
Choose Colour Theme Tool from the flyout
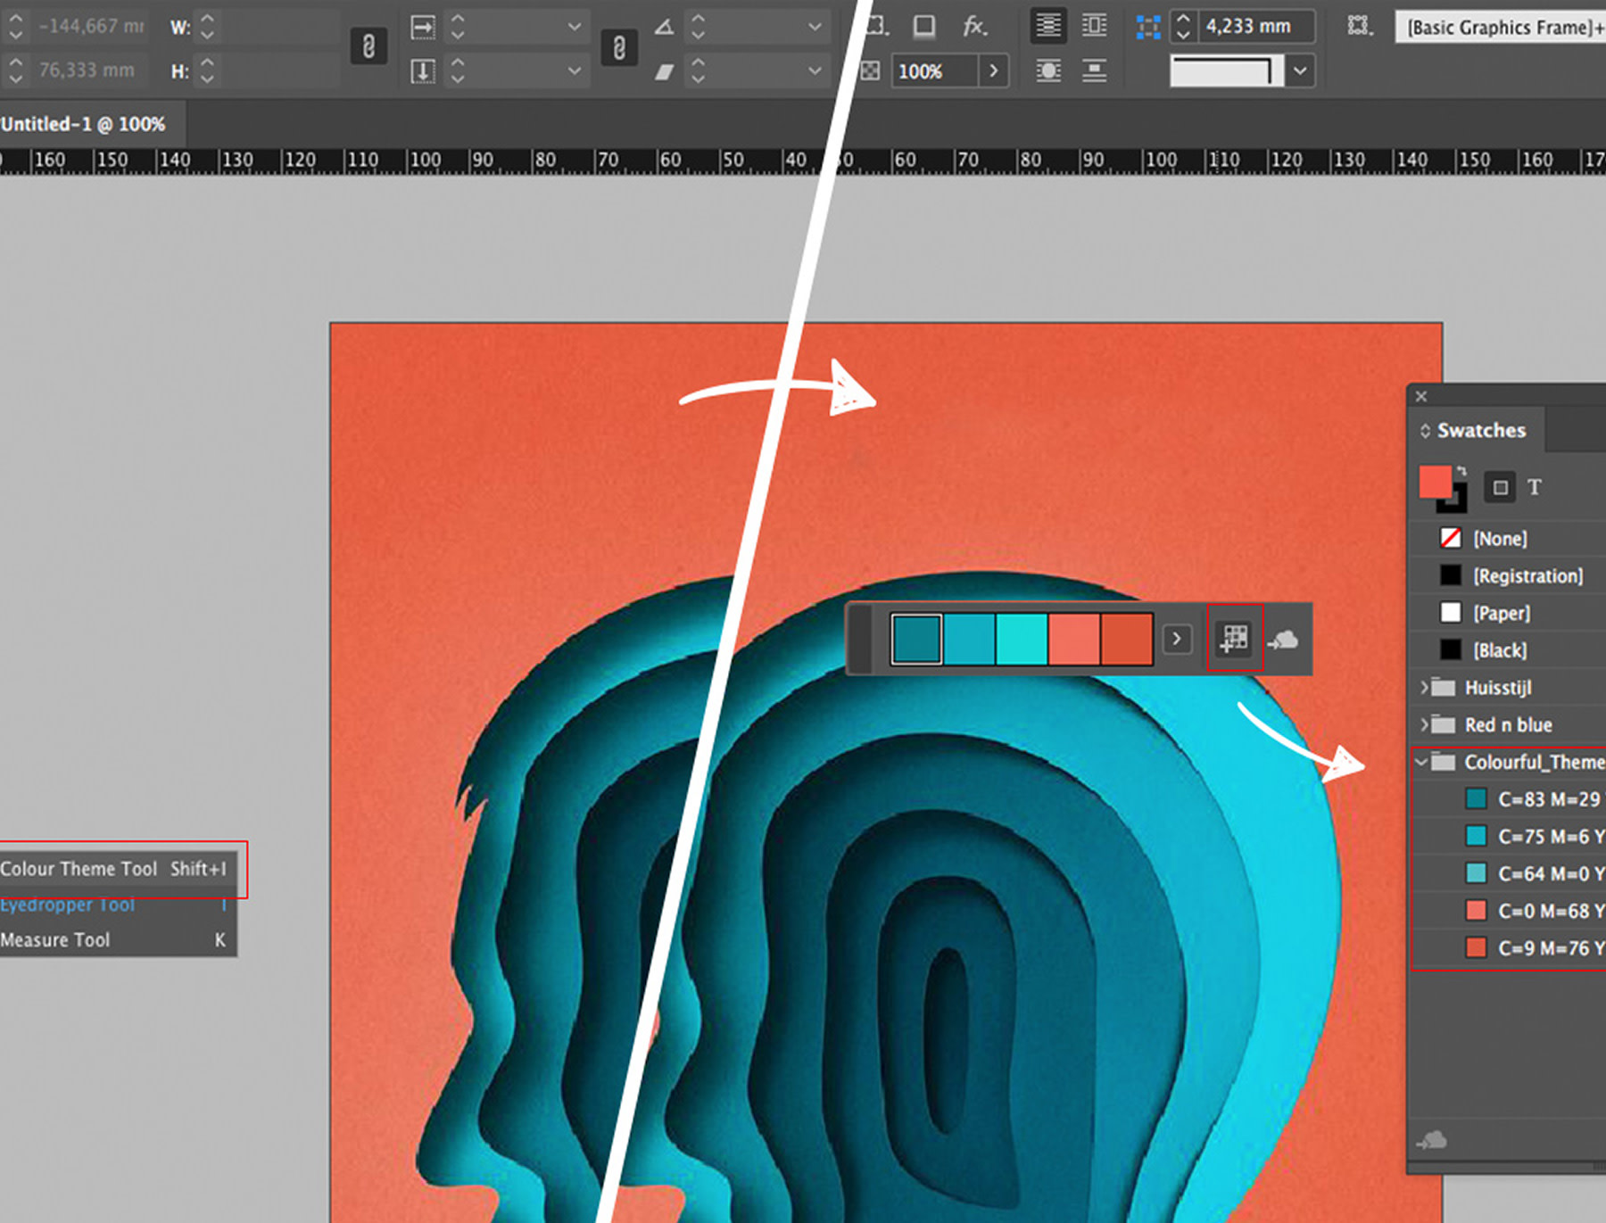point(118,868)
